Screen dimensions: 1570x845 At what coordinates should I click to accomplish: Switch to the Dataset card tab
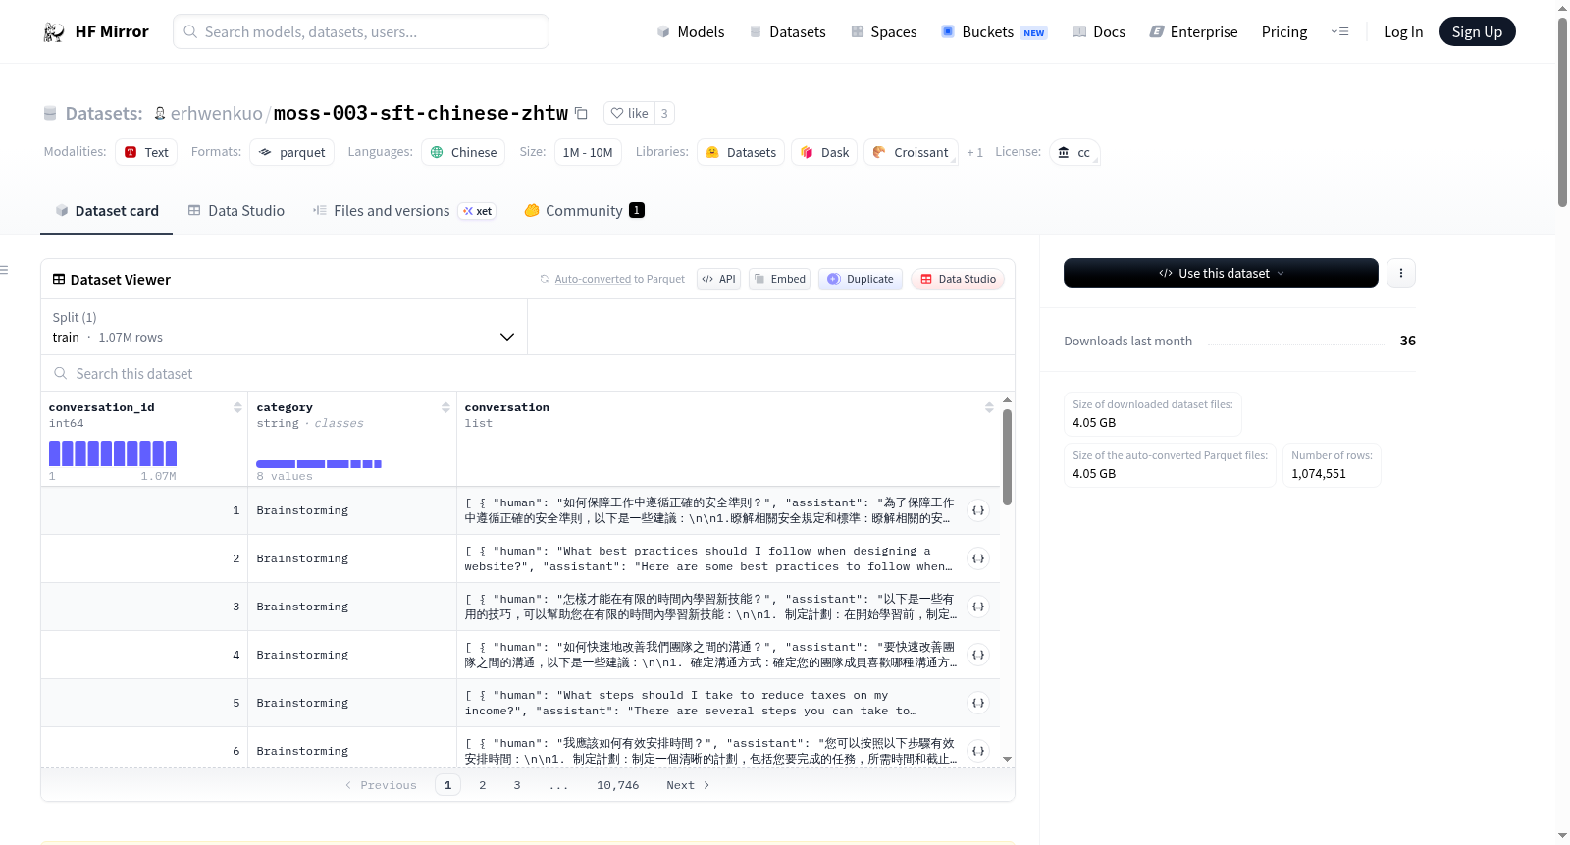tap(106, 210)
